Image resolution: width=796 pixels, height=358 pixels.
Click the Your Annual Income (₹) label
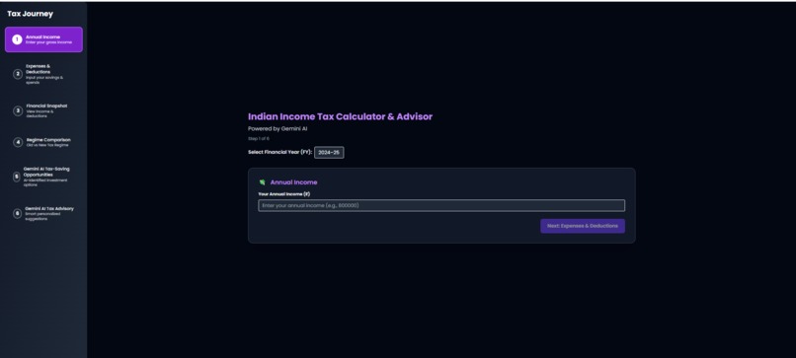[x=283, y=194]
